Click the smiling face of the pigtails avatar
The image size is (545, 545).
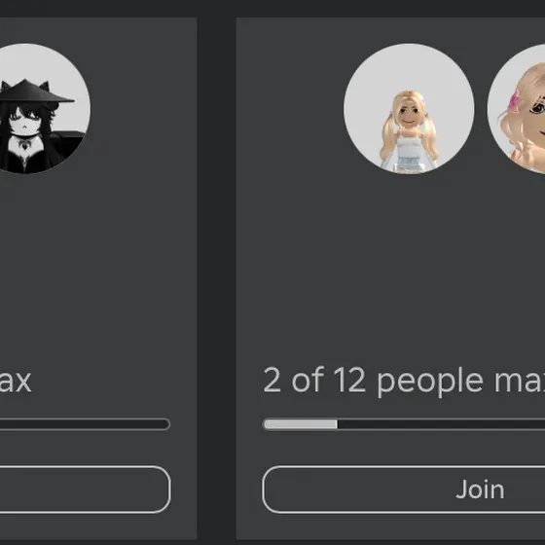tap(408, 117)
